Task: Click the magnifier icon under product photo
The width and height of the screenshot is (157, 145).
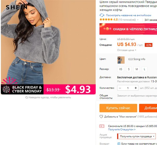Action: pos(27,97)
